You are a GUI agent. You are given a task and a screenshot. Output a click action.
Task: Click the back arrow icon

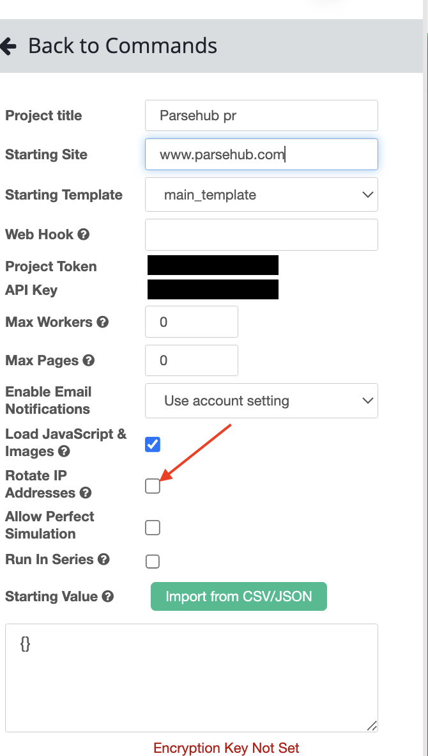click(8, 46)
